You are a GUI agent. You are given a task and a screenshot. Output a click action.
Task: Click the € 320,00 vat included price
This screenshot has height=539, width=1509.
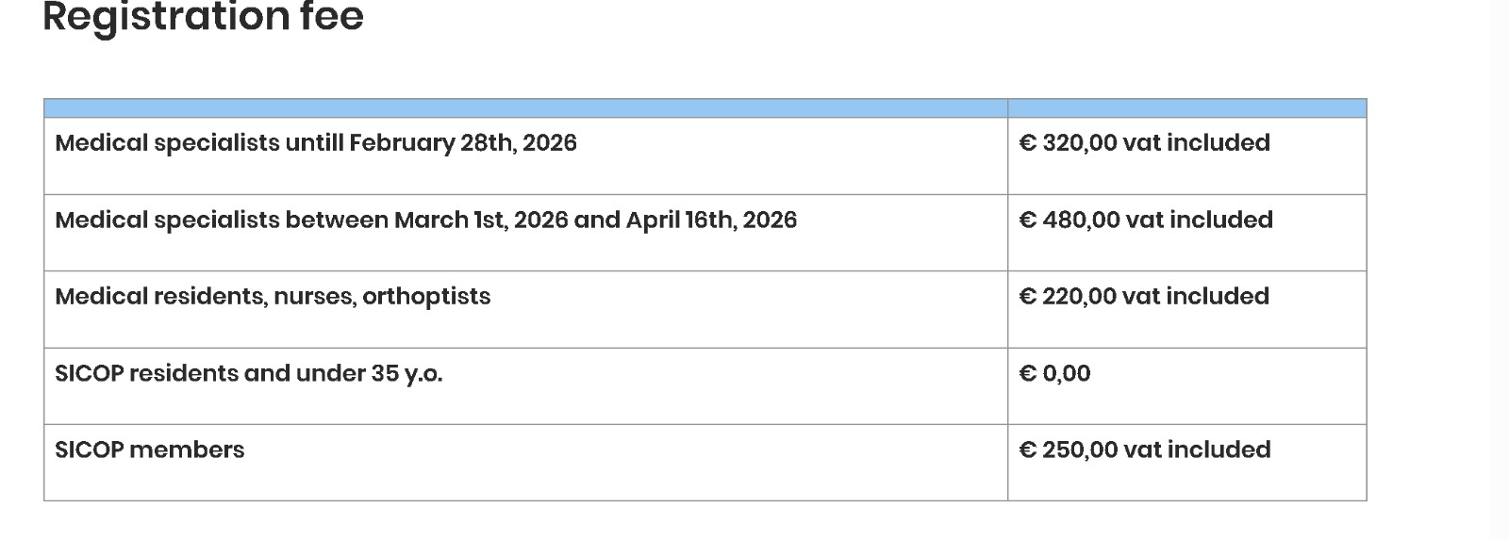[x=1144, y=143]
